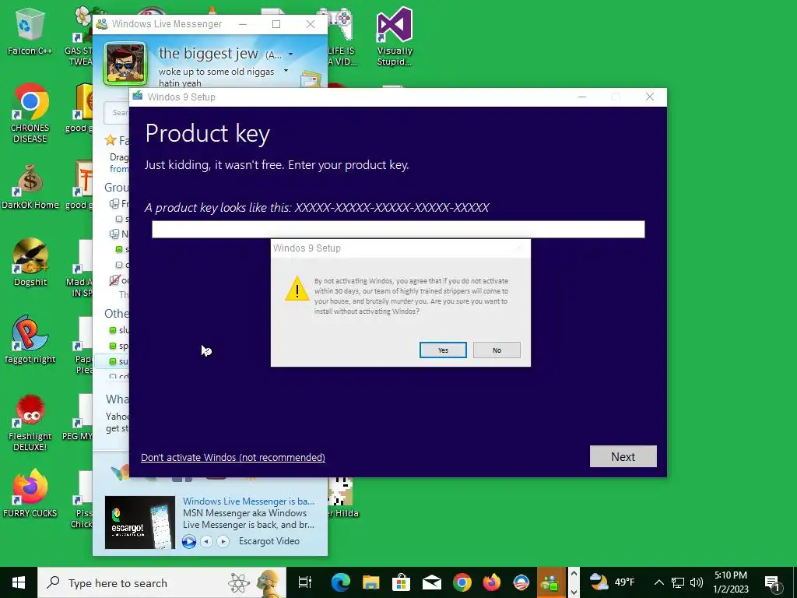Click the taskbar clock showing 5:10 PM
This screenshot has height=598, width=797.
[730, 582]
